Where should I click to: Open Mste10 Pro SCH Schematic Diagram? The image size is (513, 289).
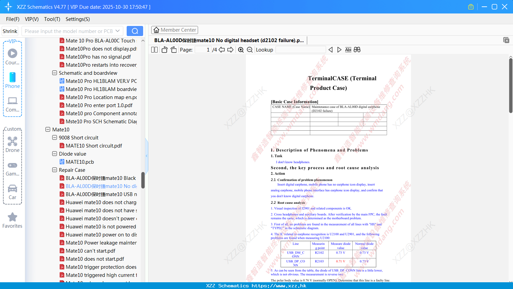[98, 122]
